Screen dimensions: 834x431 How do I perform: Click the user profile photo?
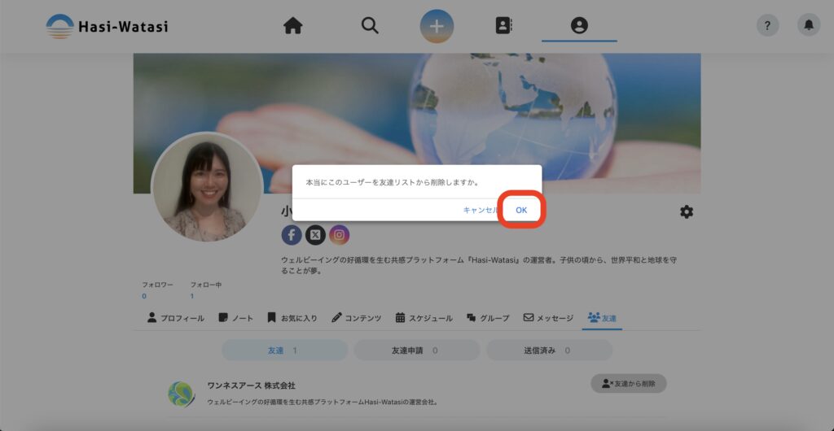click(207, 188)
